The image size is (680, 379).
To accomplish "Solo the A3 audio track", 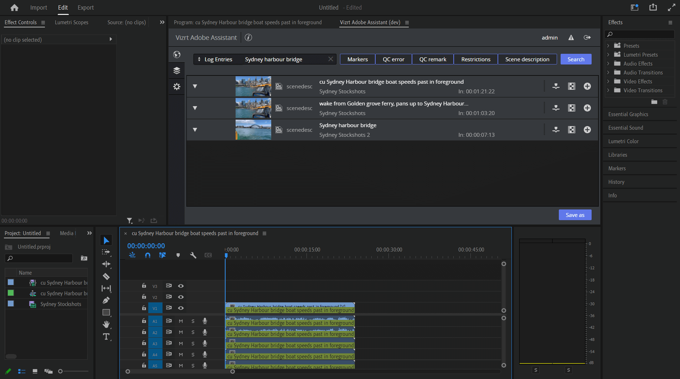I will point(193,343).
